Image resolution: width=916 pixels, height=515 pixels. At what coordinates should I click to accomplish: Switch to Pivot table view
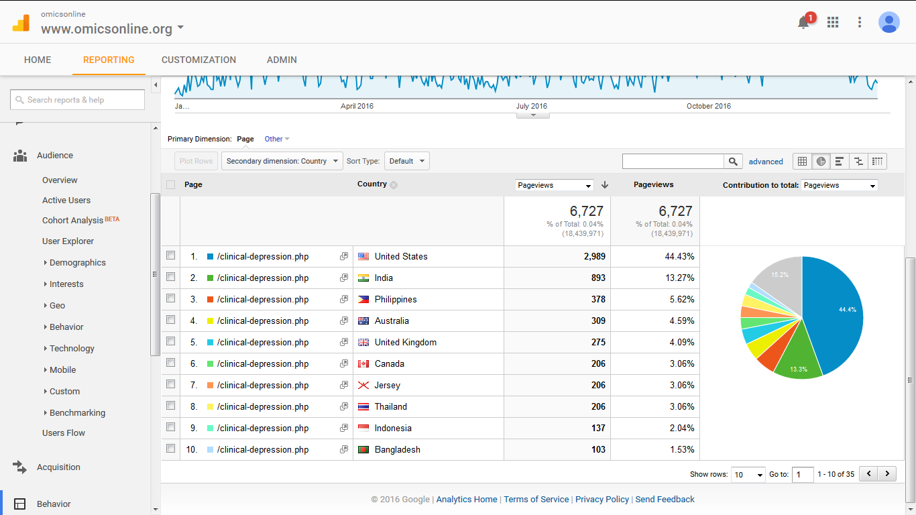click(x=877, y=161)
